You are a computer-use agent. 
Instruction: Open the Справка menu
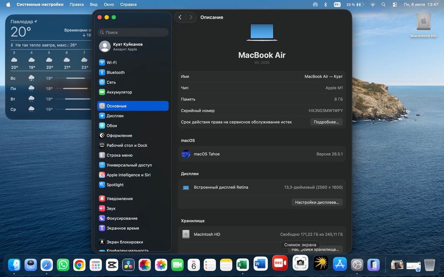(x=128, y=4)
